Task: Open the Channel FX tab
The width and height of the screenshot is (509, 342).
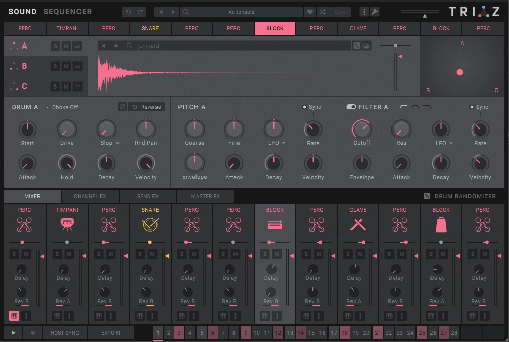Action: point(90,196)
